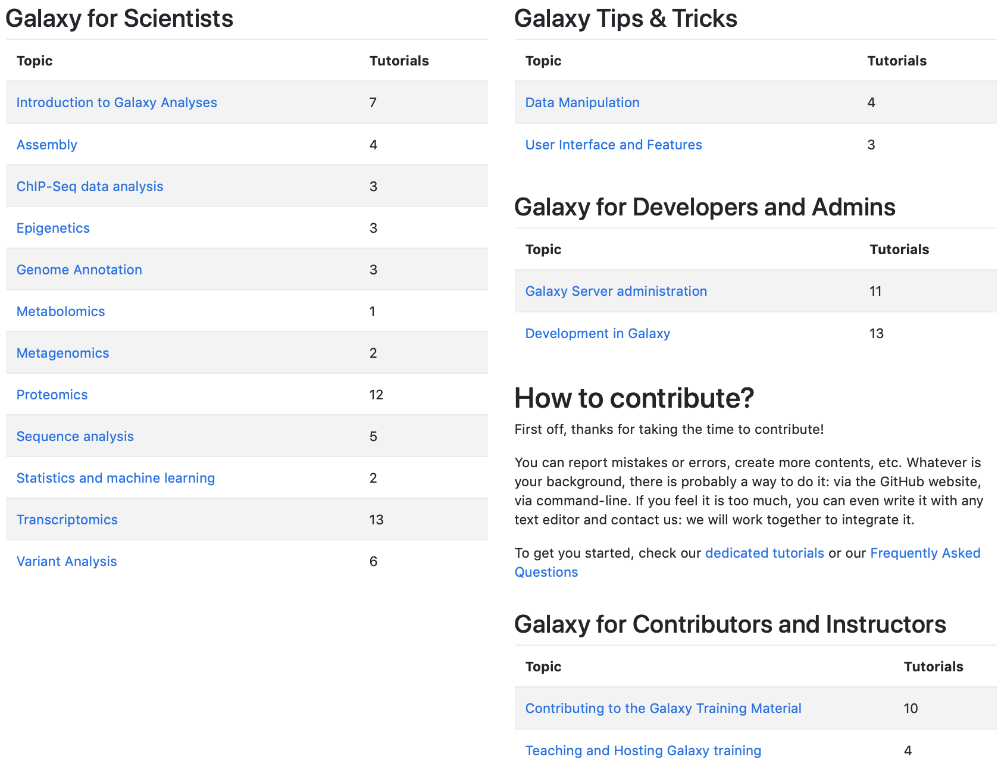The image size is (1001, 763).
Task: Click the Variant Analysis tutorial count 6
Action: [x=373, y=561]
